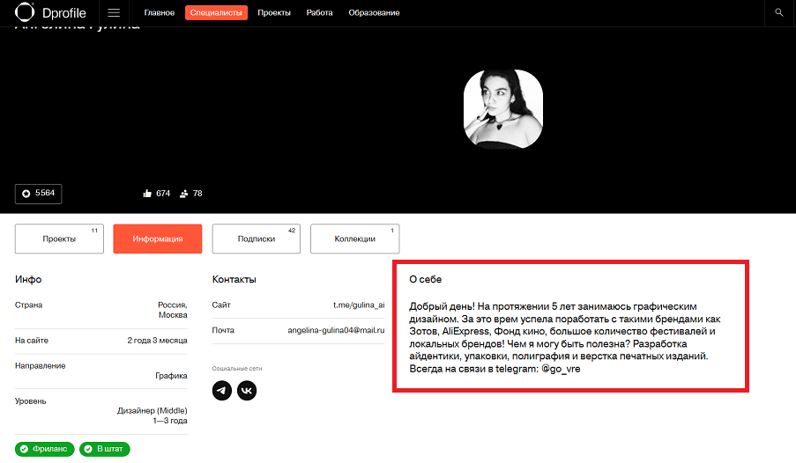Click the email angelina-gulina04@mail.ru

[x=336, y=330]
